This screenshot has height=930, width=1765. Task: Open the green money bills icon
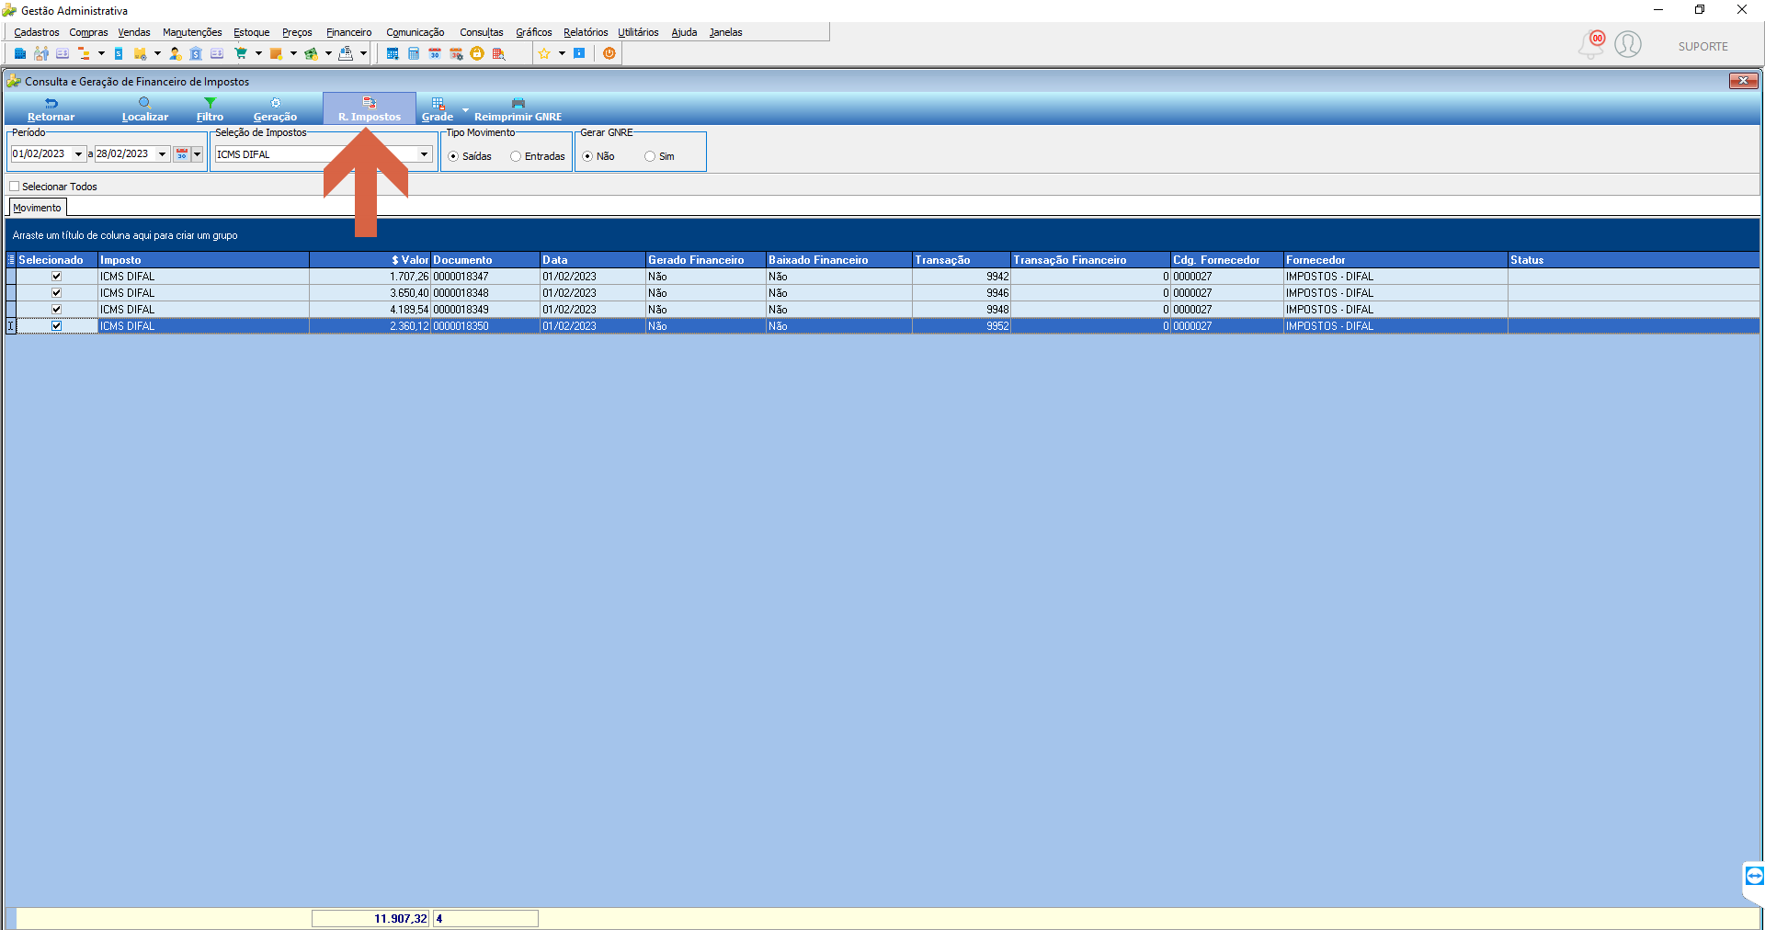point(312,53)
